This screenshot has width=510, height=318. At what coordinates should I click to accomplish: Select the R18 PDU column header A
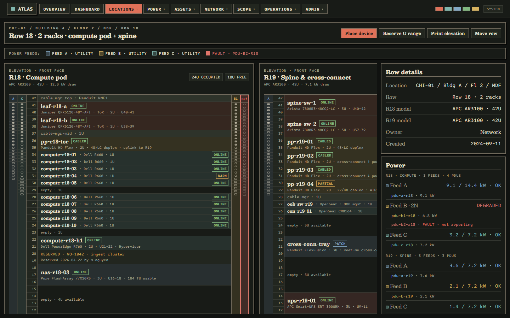click(x=13, y=99)
